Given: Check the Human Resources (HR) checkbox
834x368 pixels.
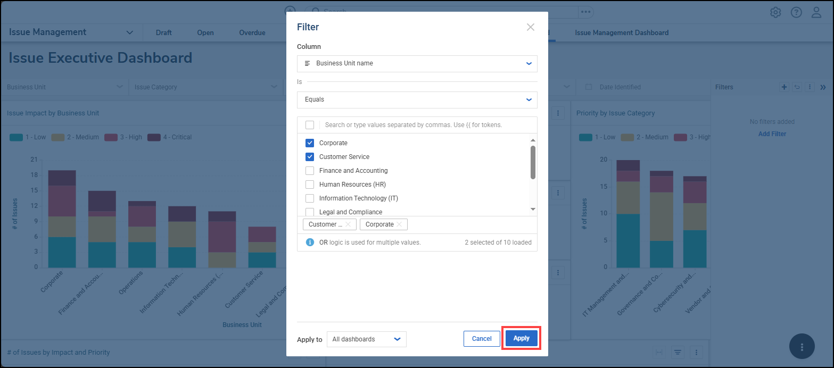Looking at the screenshot, I should [310, 185].
